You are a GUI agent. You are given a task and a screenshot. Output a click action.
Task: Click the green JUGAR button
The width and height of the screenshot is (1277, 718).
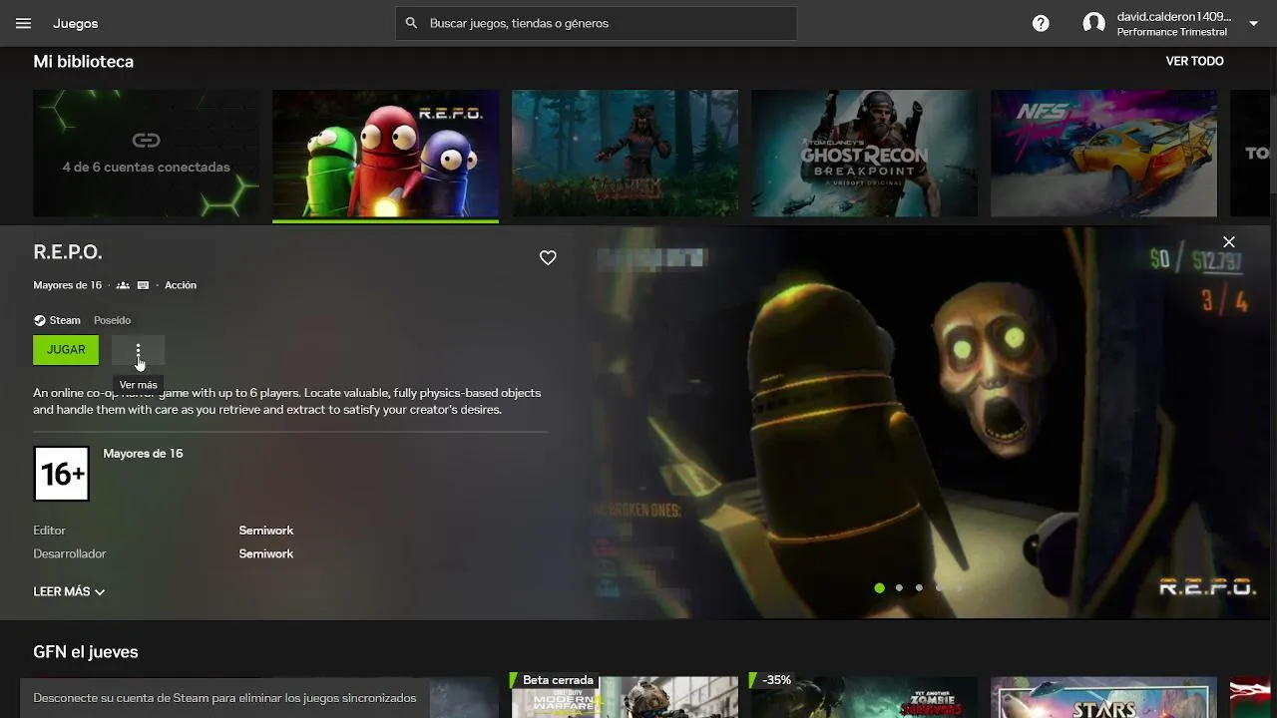66,350
